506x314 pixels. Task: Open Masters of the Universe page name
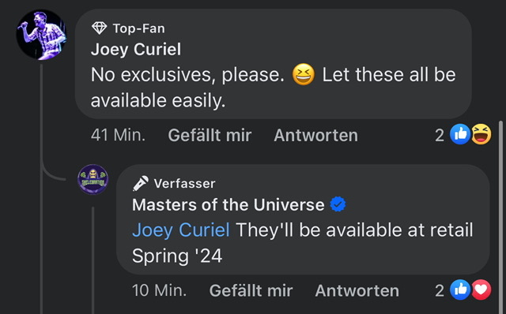point(228,205)
